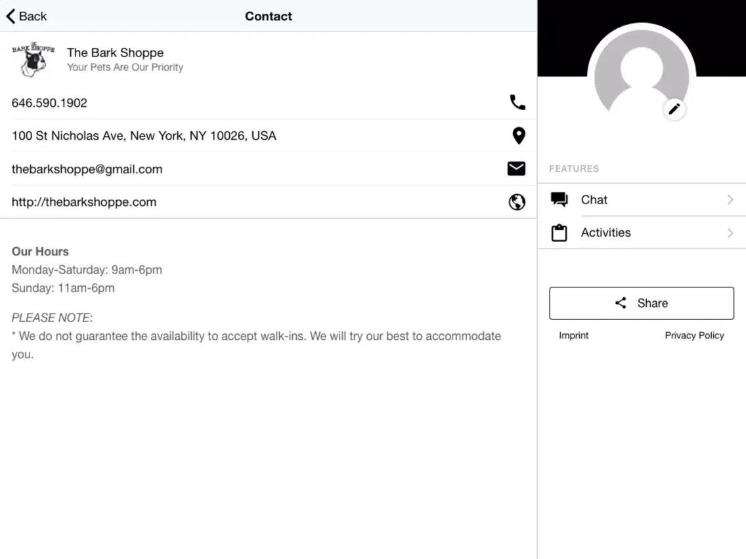The image size is (746, 559).
Task: Go back using the Back chevron
Action: click(11, 16)
